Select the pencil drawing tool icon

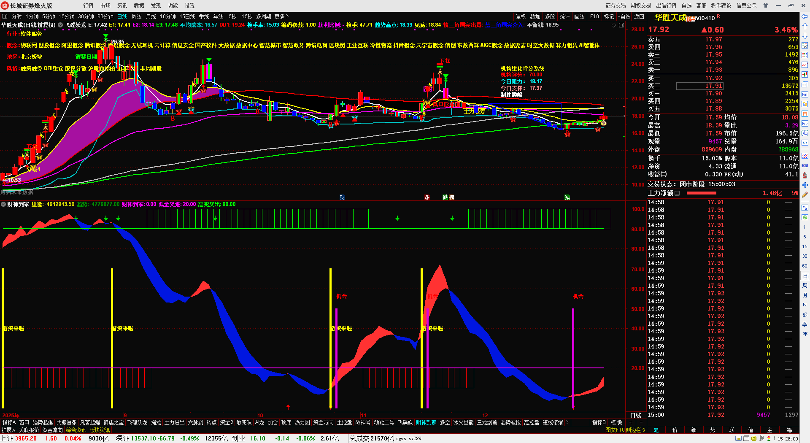[805, 194]
